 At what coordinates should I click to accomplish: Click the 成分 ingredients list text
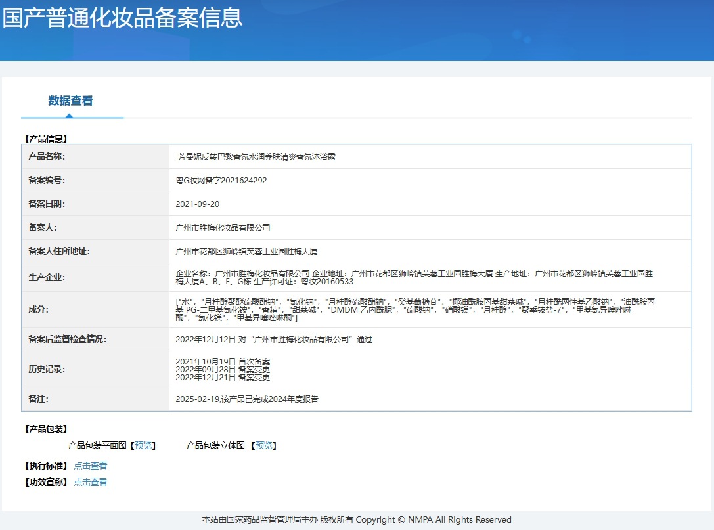[x=415, y=309]
